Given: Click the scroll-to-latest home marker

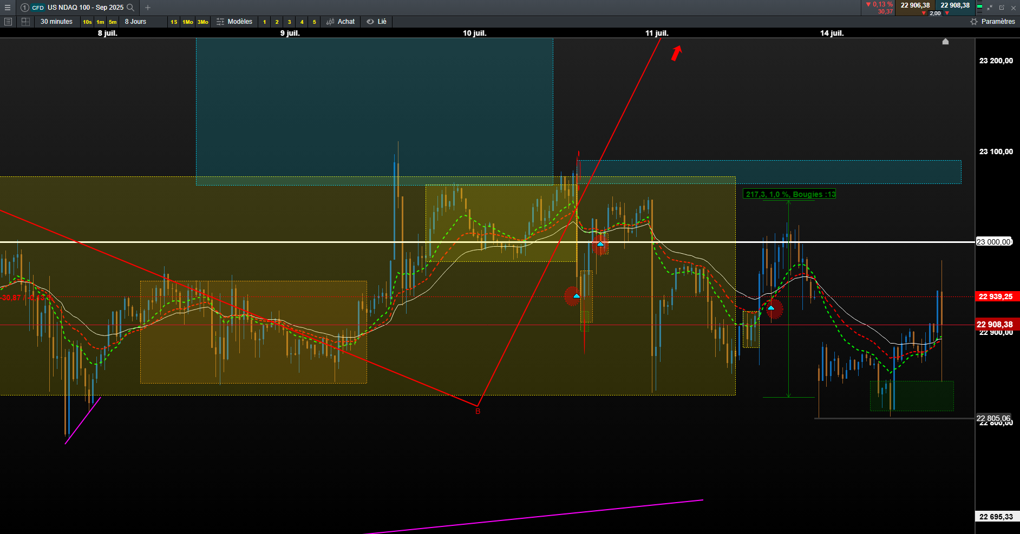Looking at the screenshot, I should (945, 41).
